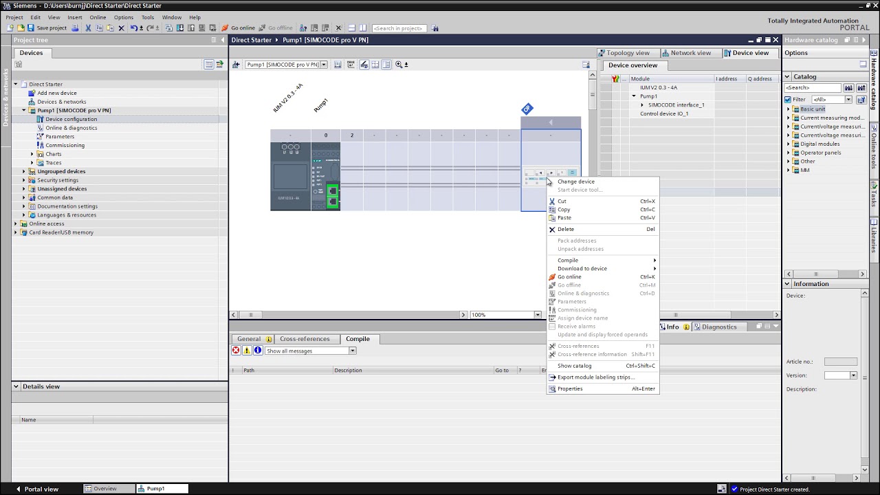Screen dimensions: 880x495
Task: Click the red error filter icon in messages
Action: [236, 351]
